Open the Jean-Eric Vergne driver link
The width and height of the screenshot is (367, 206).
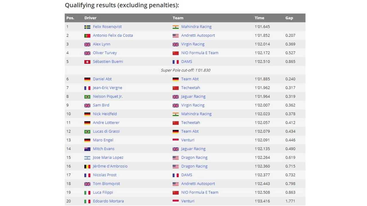108,88
